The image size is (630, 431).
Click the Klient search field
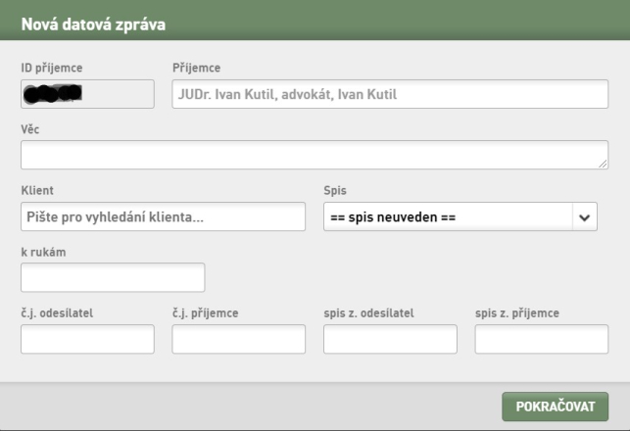pyautogui.click(x=163, y=216)
